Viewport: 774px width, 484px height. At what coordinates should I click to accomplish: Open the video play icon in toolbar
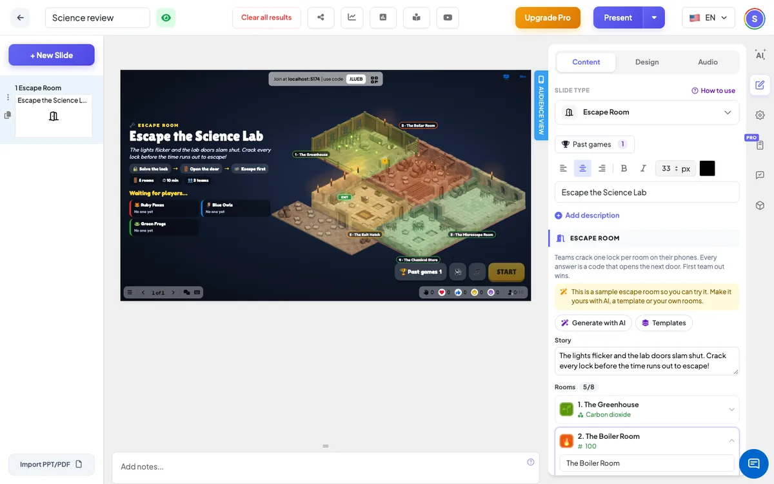point(448,17)
